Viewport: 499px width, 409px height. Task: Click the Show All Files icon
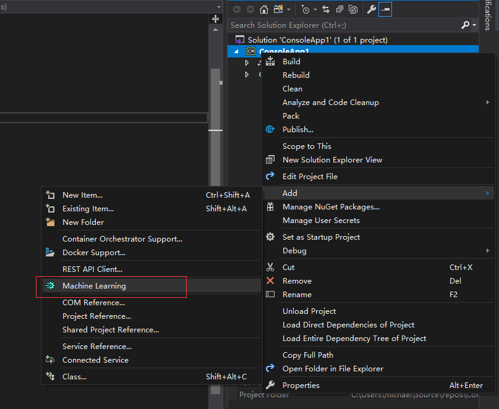coord(353,9)
